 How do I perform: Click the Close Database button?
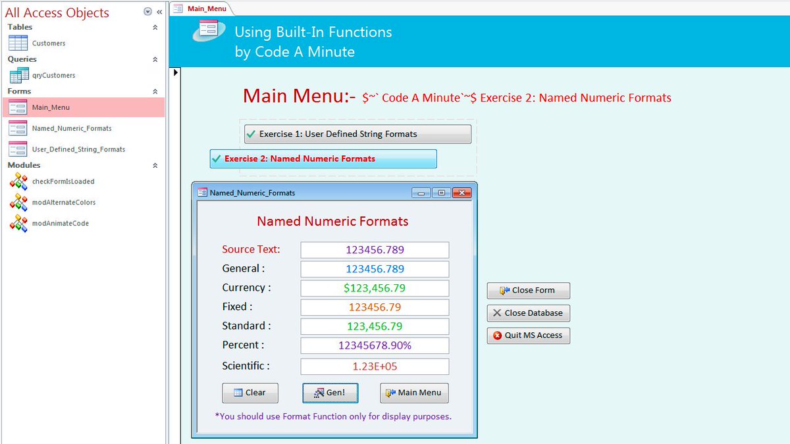529,313
